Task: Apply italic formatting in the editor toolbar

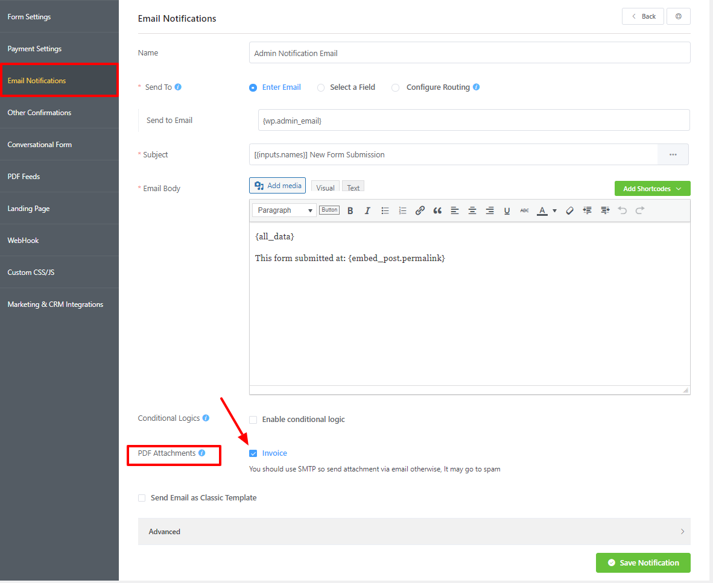Action: [x=367, y=210]
